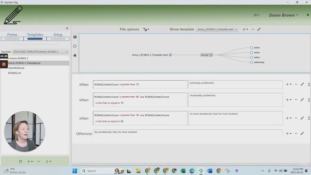Refresh the template file list
This screenshot has height=175, width=311.
(x=20, y=161)
